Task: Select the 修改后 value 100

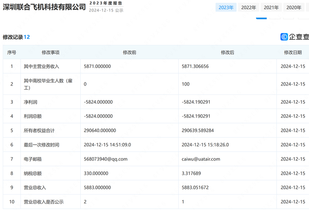Action: click(x=186, y=84)
